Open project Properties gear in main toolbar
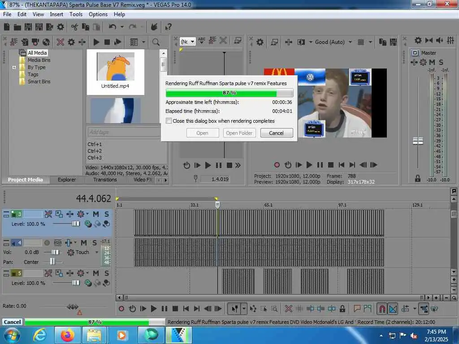 point(61,27)
